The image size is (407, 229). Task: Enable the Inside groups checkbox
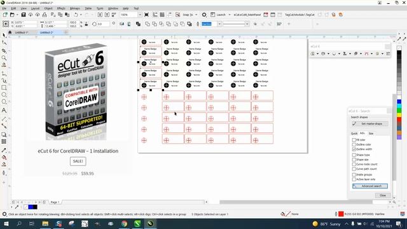[354, 174]
